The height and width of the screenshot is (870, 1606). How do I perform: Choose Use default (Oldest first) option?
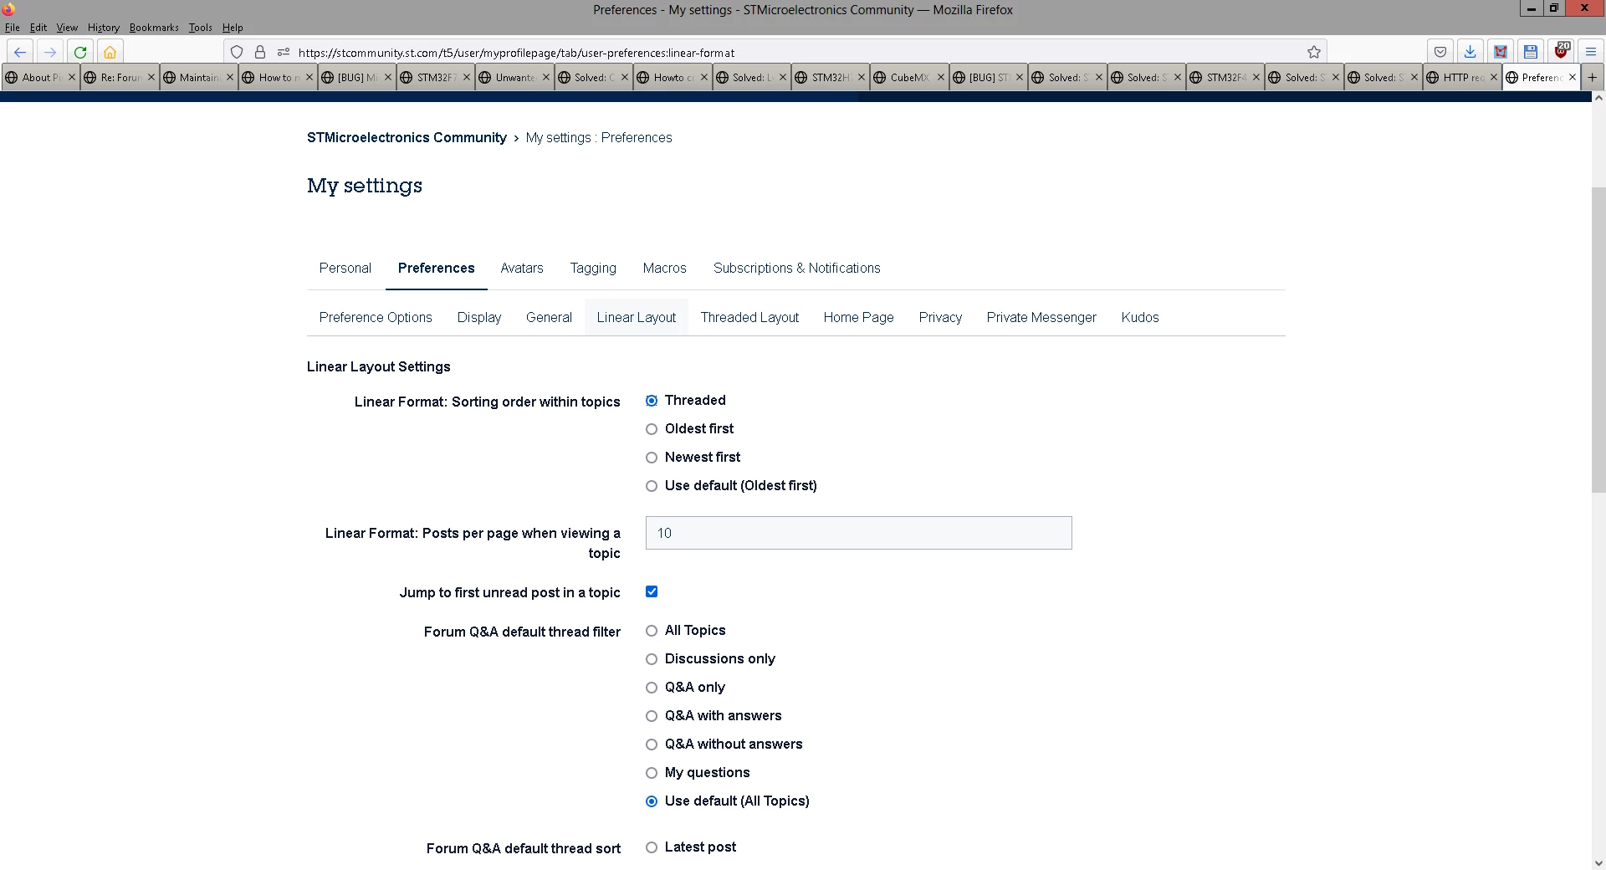[x=652, y=486]
